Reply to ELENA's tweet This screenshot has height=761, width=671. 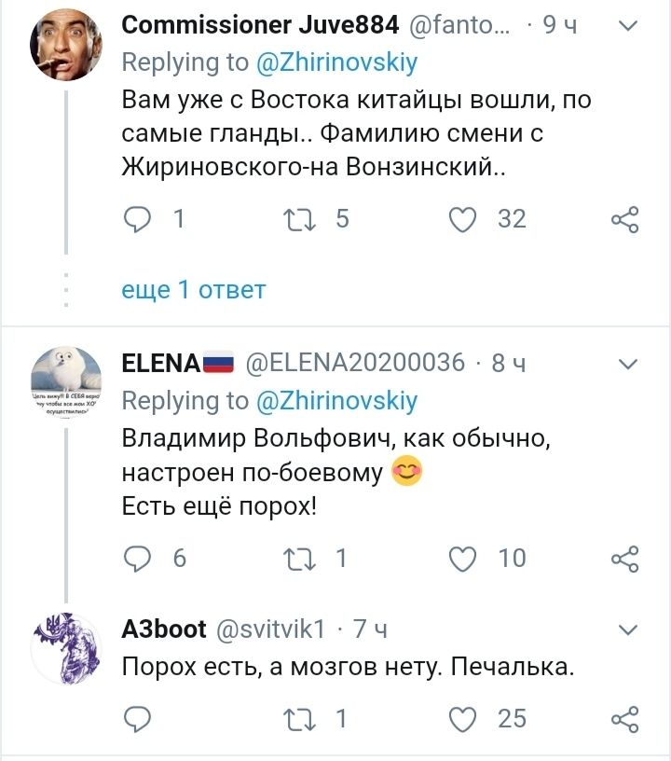(x=138, y=558)
